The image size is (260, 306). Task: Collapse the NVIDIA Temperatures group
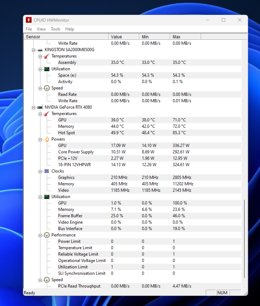coord(40,114)
